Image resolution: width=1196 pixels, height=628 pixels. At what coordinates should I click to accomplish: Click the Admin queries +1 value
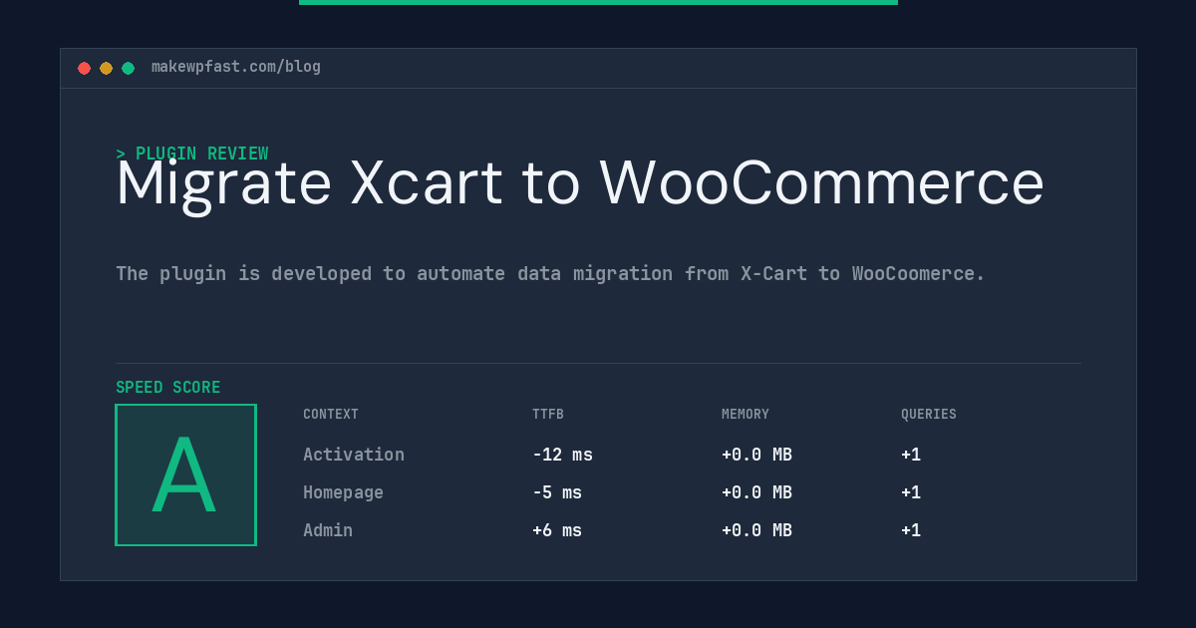[911, 530]
